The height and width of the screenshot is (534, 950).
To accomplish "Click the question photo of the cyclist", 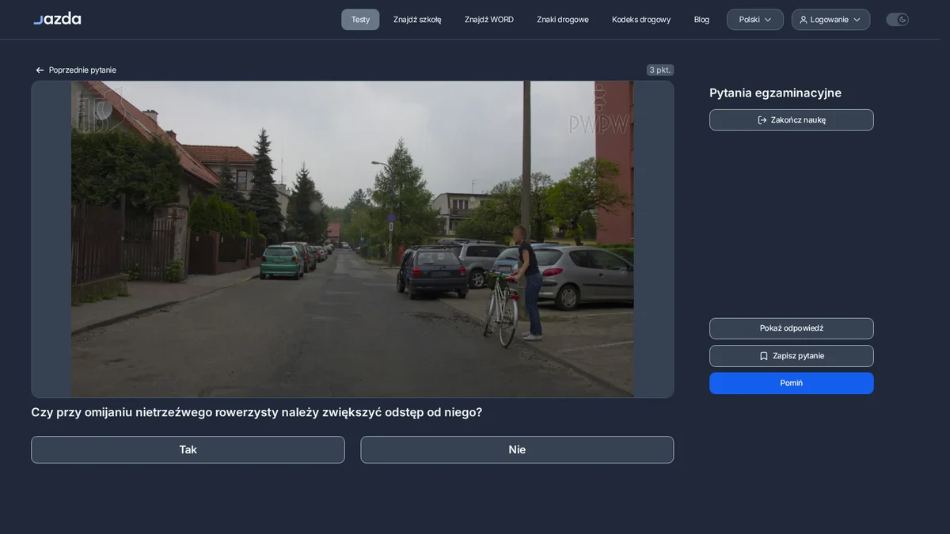I will tap(352, 239).
